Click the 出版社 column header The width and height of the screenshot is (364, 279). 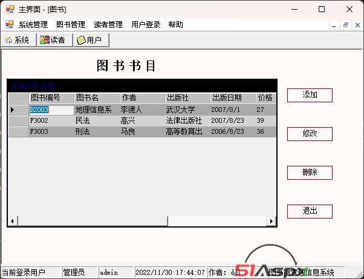(187, 98)
